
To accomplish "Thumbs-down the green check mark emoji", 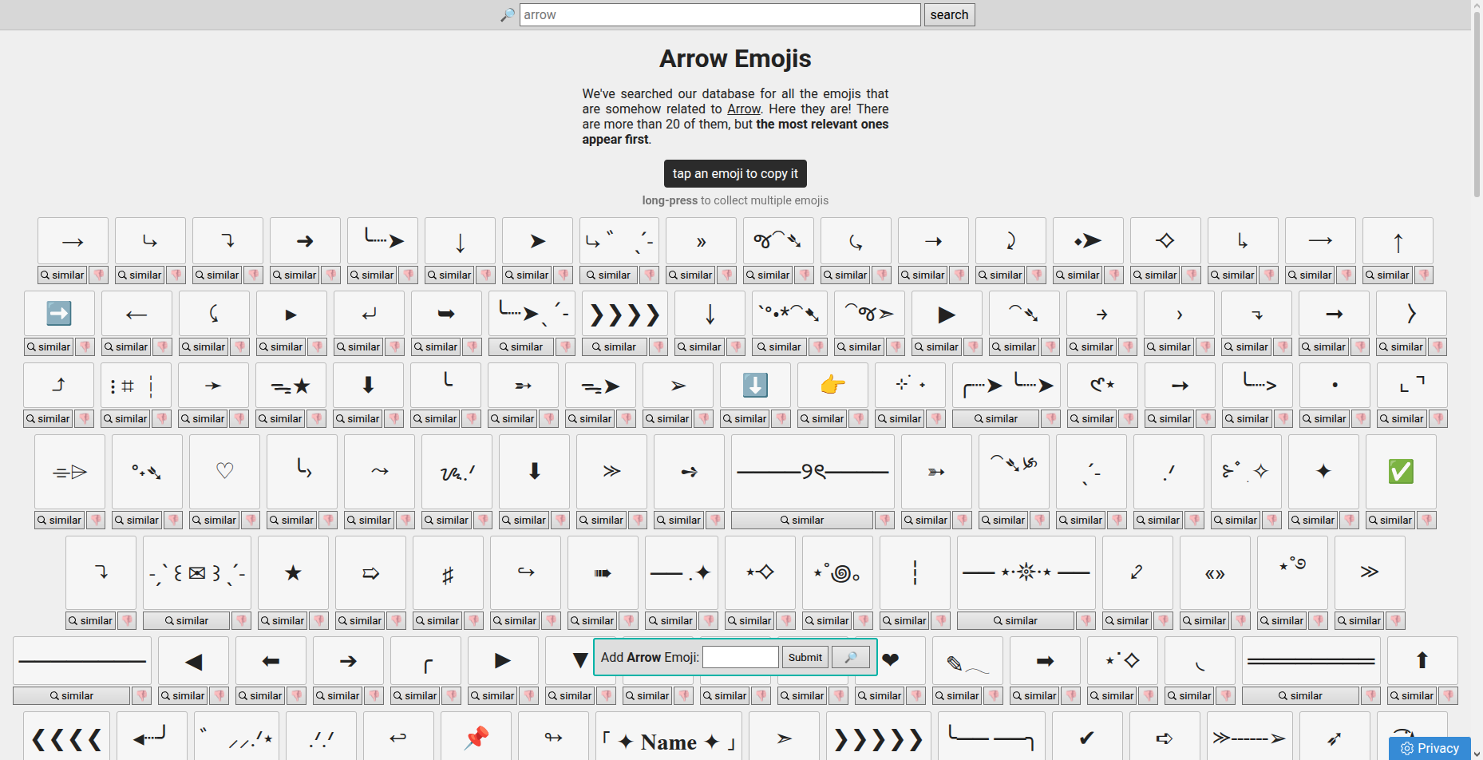I will click(x=1426, y=520).
